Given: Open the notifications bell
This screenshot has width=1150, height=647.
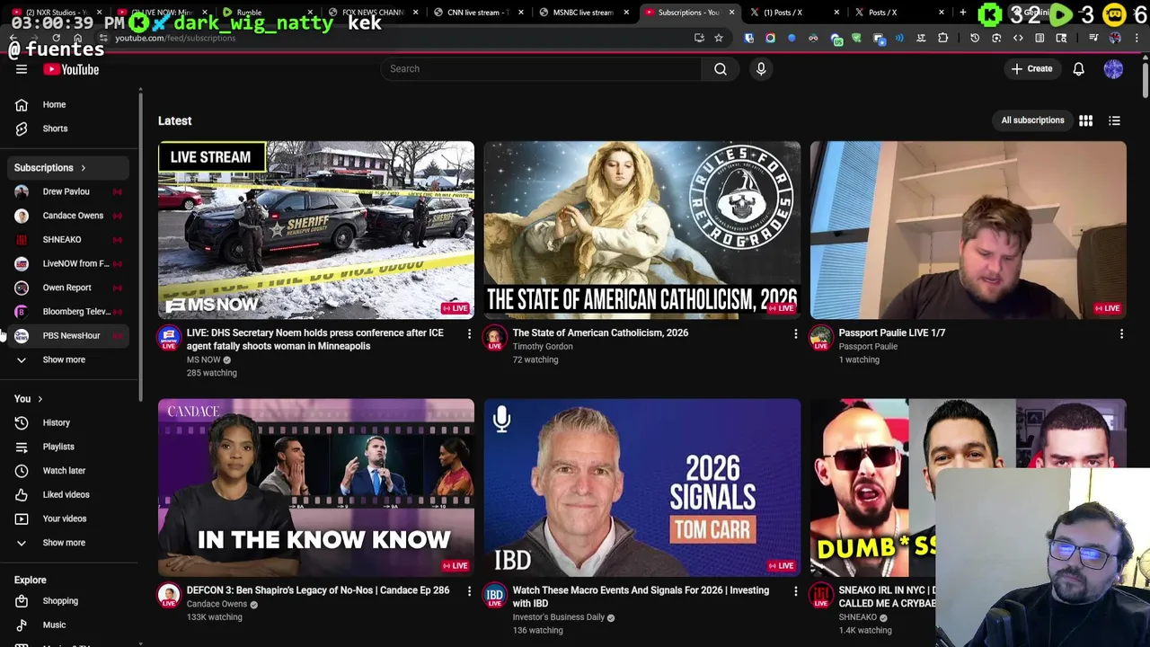Looking at the screenshot, I should point(1078,69).
